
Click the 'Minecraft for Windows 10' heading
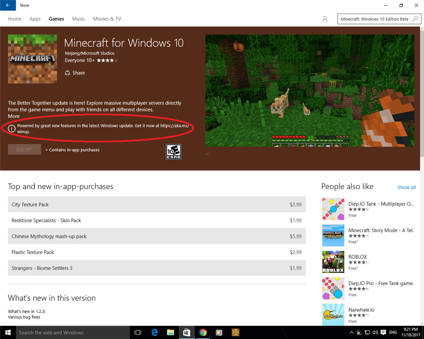[124, 43]
